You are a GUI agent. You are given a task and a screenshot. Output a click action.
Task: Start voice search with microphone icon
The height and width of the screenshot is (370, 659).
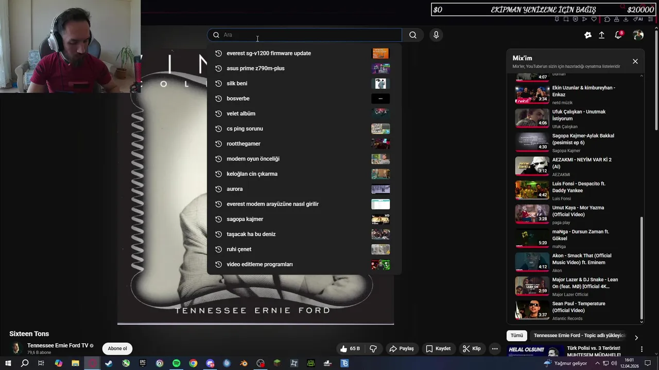pyautogui.click(x=436, y=35)
